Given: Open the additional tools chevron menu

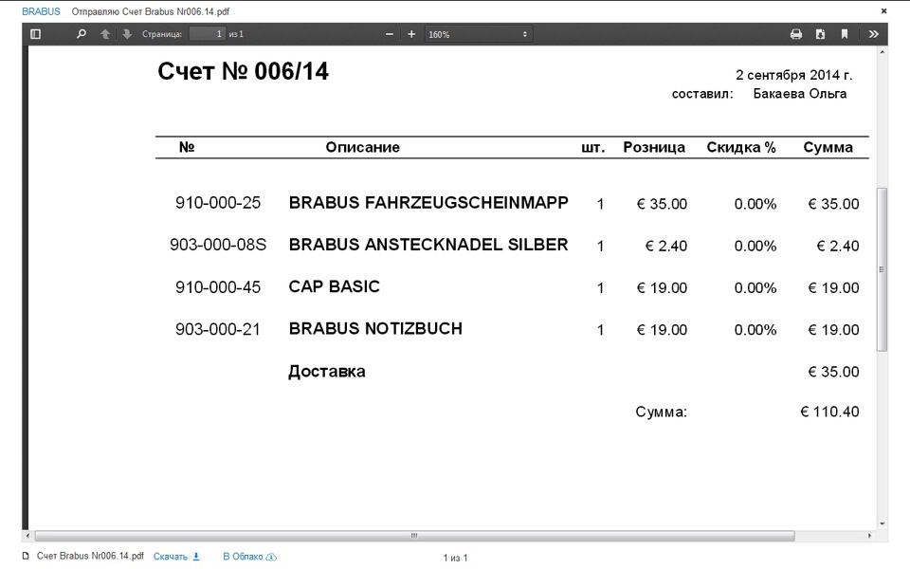Looking at the screenshot, I should pos(873,34).
